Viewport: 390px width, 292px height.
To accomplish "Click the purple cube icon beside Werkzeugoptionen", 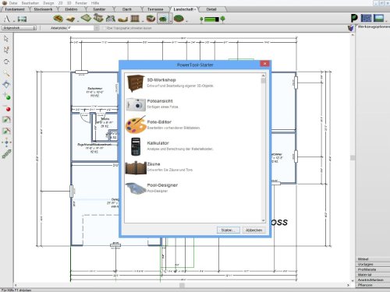I will [351, 27].
